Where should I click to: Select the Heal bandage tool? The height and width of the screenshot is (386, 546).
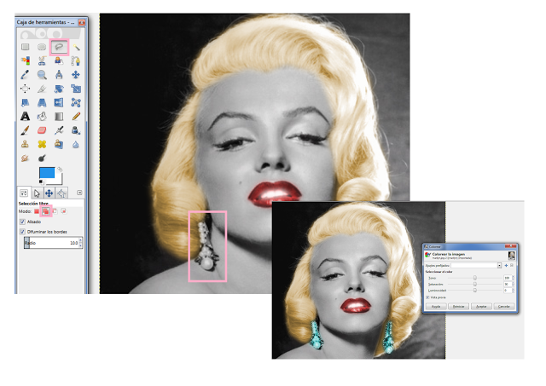pos(42,144)
